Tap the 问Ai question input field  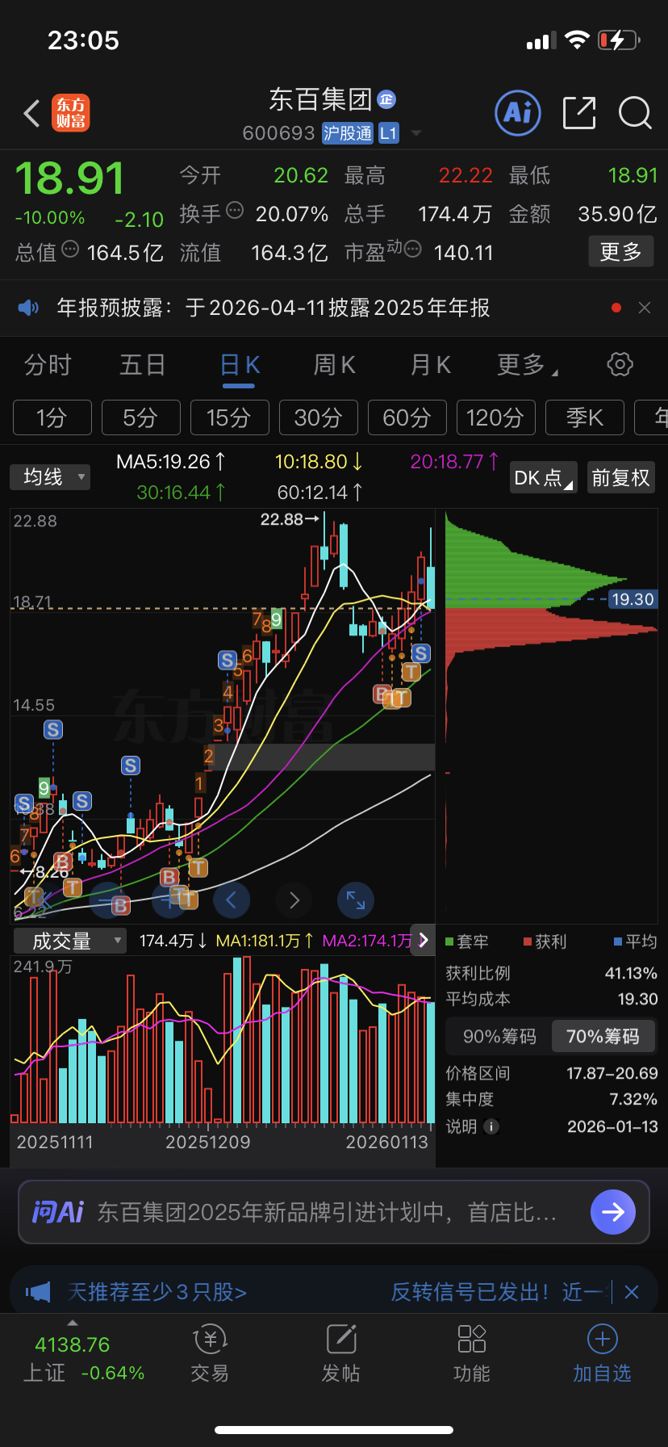tap(334, 1211)
